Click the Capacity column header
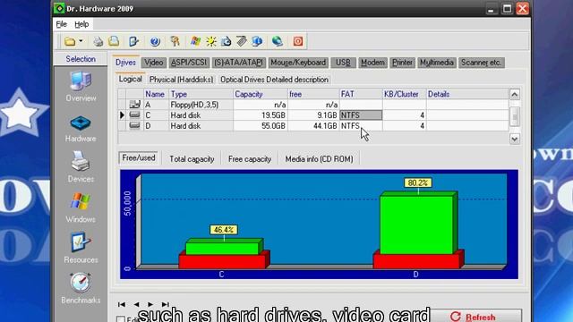The image size is (573, 322). click(x=261, y=94)
